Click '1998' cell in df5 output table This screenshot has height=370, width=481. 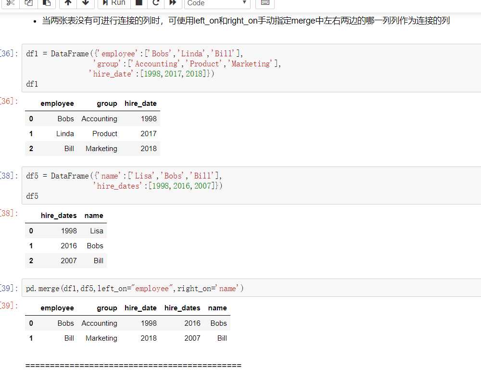pos(69,231)
